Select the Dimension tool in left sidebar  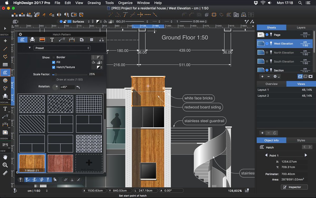coord(5,124)
